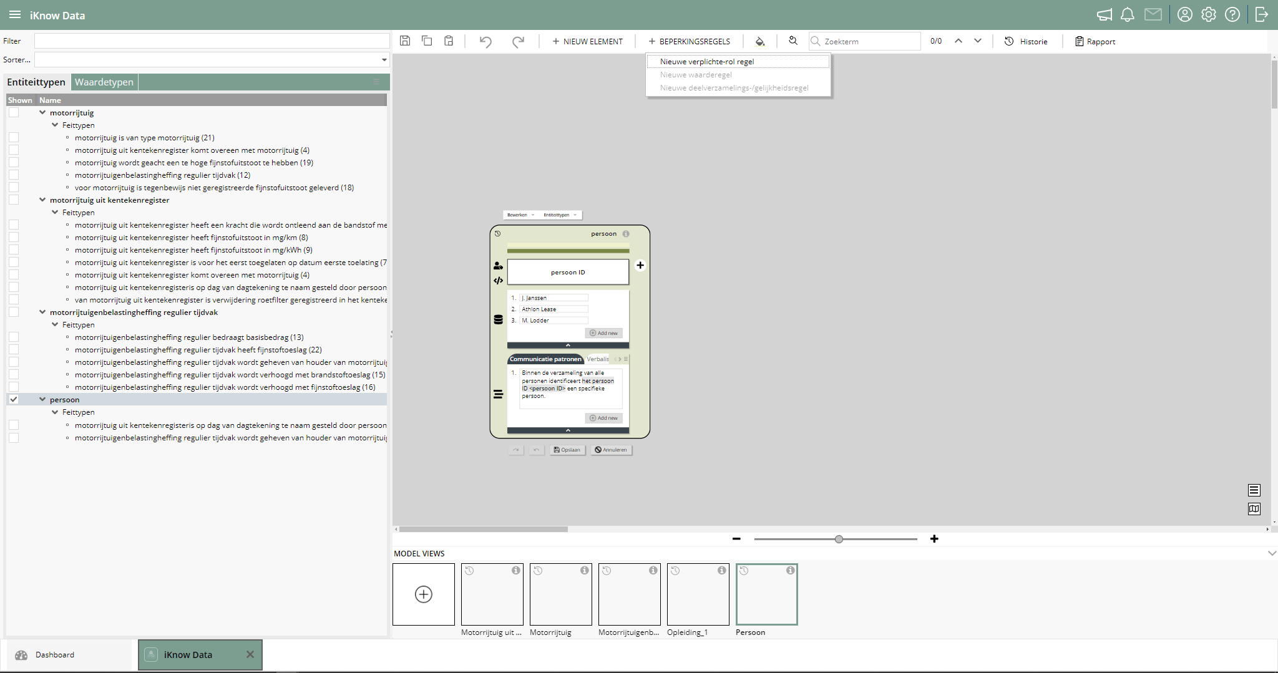Click the lines icon beside the communicatie patronen
This screenshot has height=673, width=1278.
pos(498,394)
